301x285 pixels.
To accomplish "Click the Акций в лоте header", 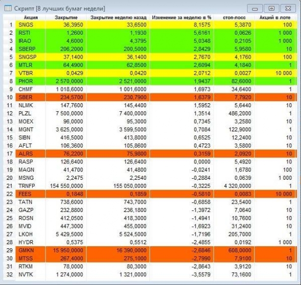I will [275, 17].
